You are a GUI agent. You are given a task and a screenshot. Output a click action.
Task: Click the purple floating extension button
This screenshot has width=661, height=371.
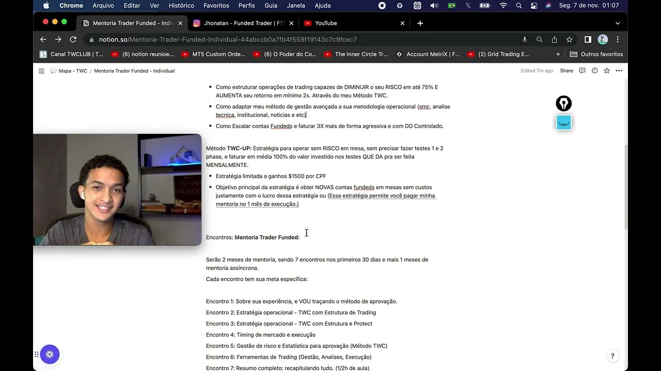pyautogui.click(x=50, y=355)
